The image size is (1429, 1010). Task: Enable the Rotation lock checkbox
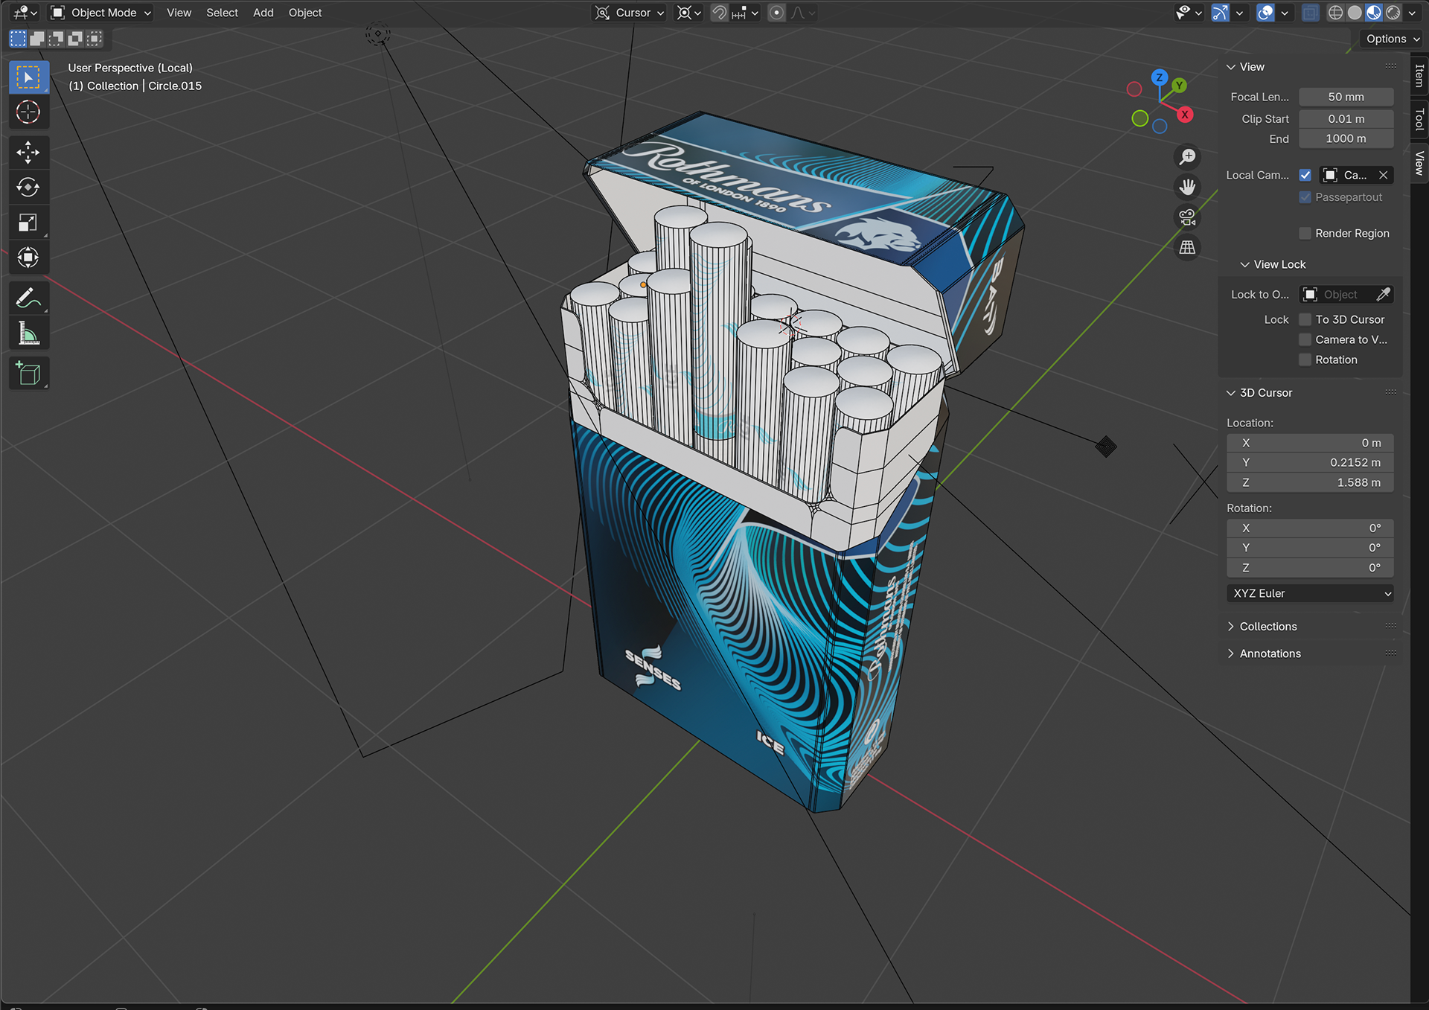(1305, 359)
